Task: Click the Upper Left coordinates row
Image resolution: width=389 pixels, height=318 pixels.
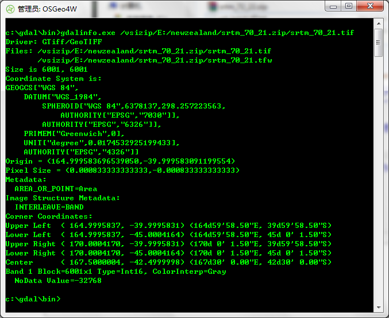Action: (168, 226)
